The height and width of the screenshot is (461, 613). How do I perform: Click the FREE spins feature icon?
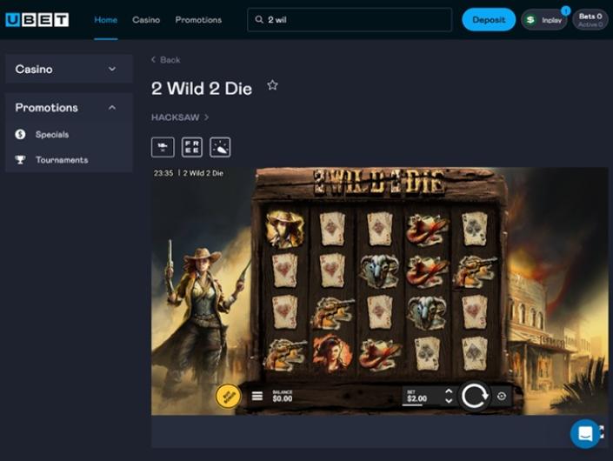click(x=191, y=146)
